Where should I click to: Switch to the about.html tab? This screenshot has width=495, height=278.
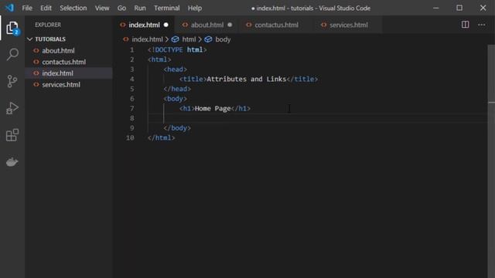tap(207, 25)
